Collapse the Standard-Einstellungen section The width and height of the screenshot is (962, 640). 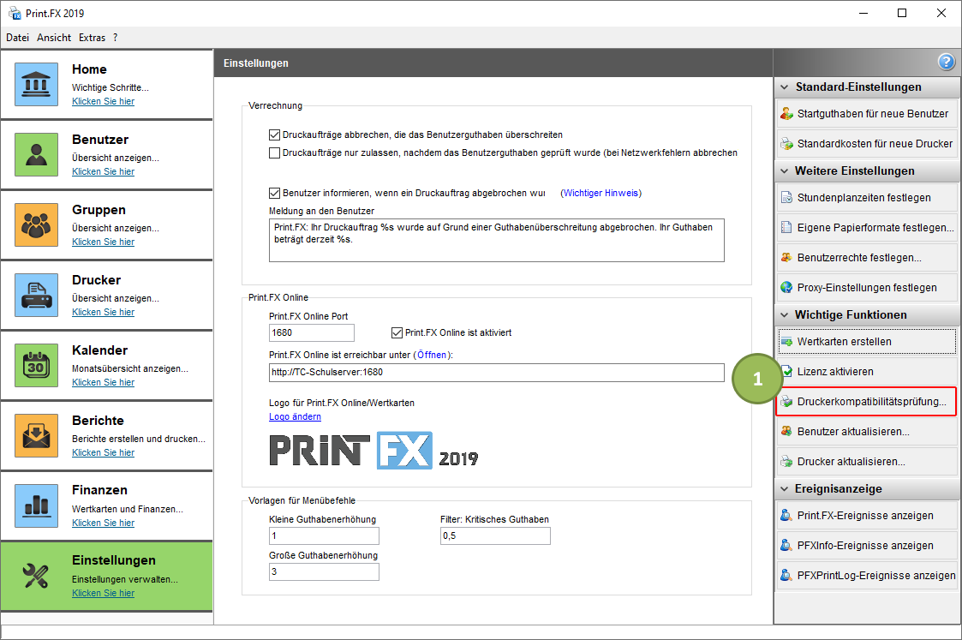tap(784, 87)
